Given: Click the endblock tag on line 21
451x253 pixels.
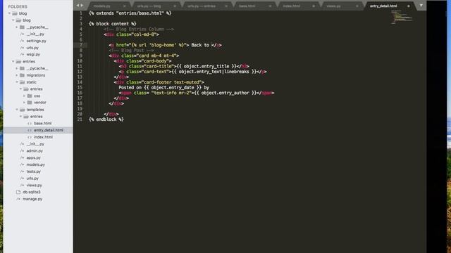Looking at the screenshot, I should (106, 119).
